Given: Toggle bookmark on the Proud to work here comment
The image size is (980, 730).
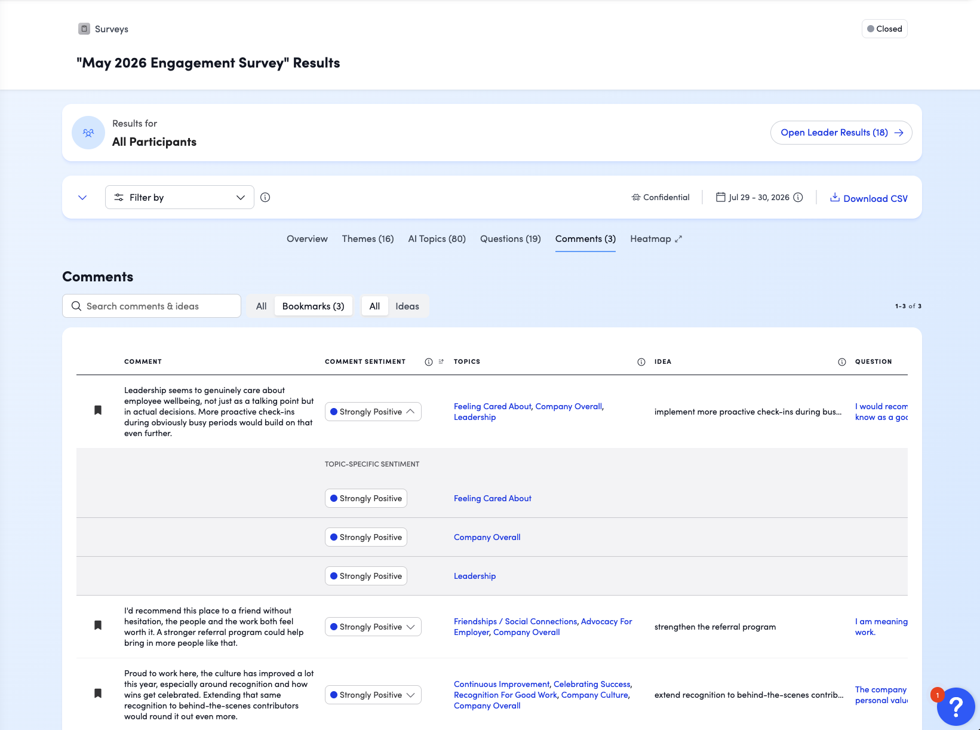Looking at the screenshot, I should [x=98, y=693].
